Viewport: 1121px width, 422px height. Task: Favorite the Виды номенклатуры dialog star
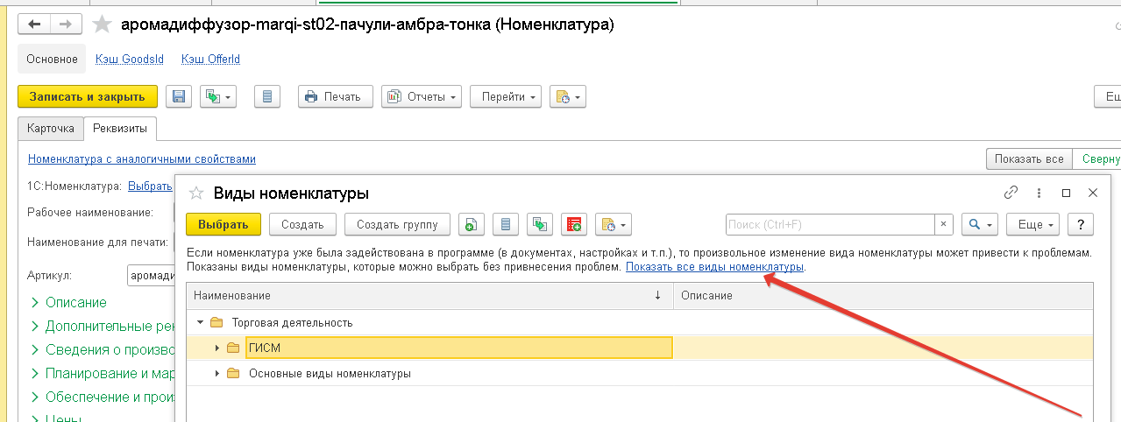(x=197, y=193)
